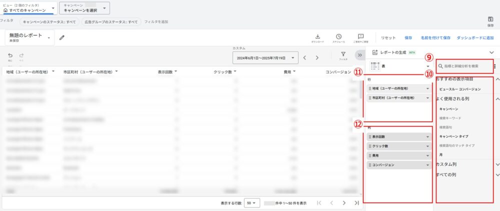The width and height of the screenshot is (500, 211).
Task: Collapse the side panel with double-chevron icon
Action: (359, 55)
